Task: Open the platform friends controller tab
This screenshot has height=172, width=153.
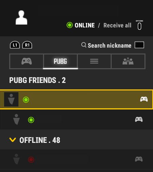Action: pos(27,61)
